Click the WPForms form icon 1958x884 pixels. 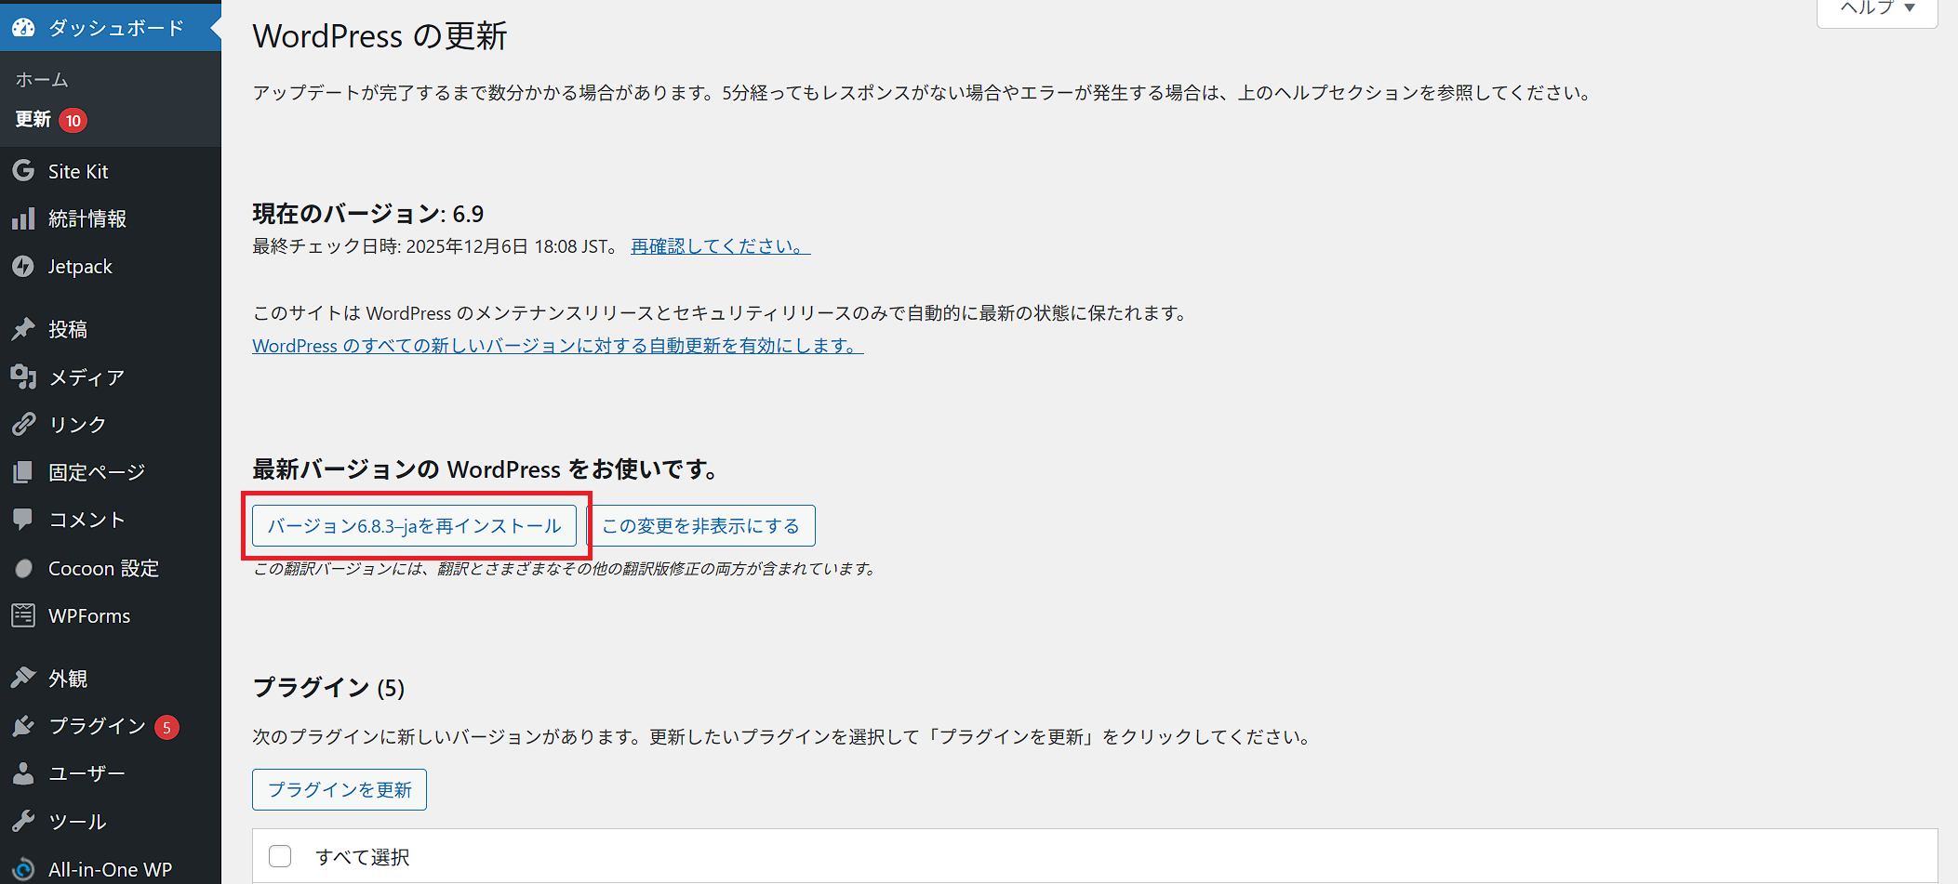click(x=23, y=615)
